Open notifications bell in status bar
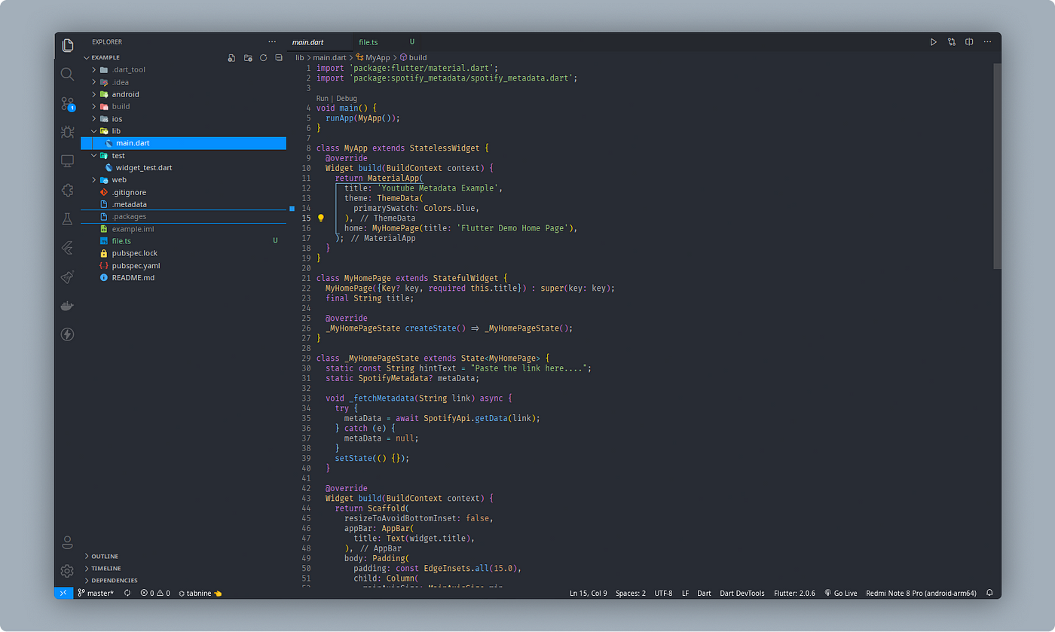The height and width of the screenshot is (632, 1055). [989, 593]
